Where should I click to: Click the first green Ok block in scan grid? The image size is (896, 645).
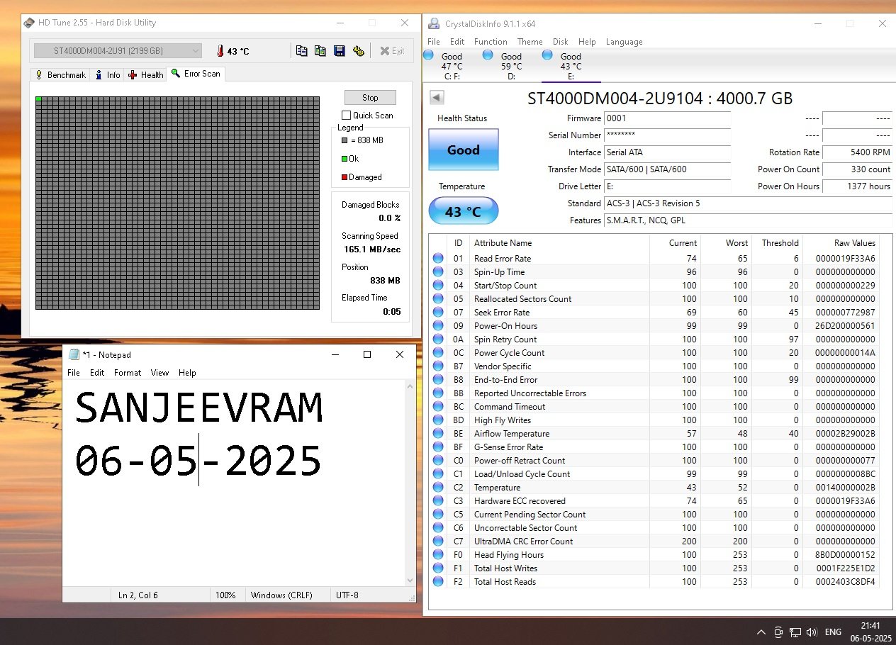(x=38, y=99)
